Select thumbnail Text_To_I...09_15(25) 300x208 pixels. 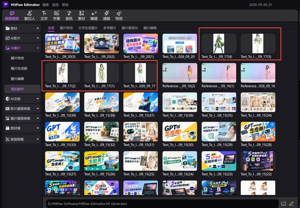point(141,161)
